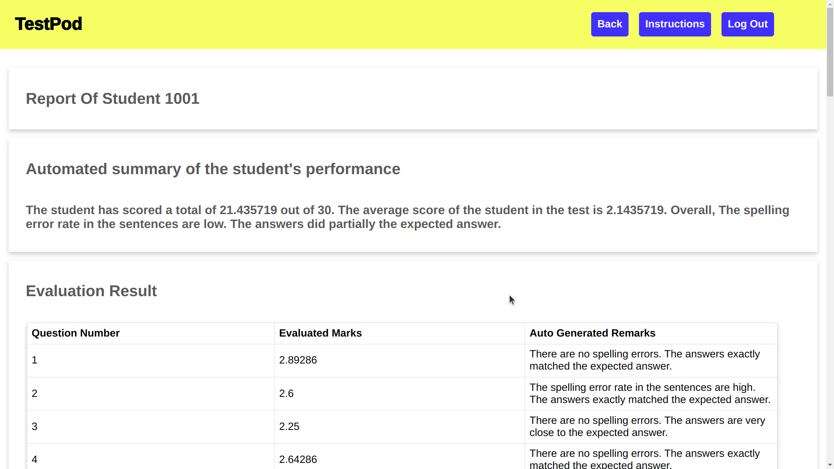Click the Report Of Student 1001 heading
Viewport: 834px width, 469px height.
click(113, 99)
